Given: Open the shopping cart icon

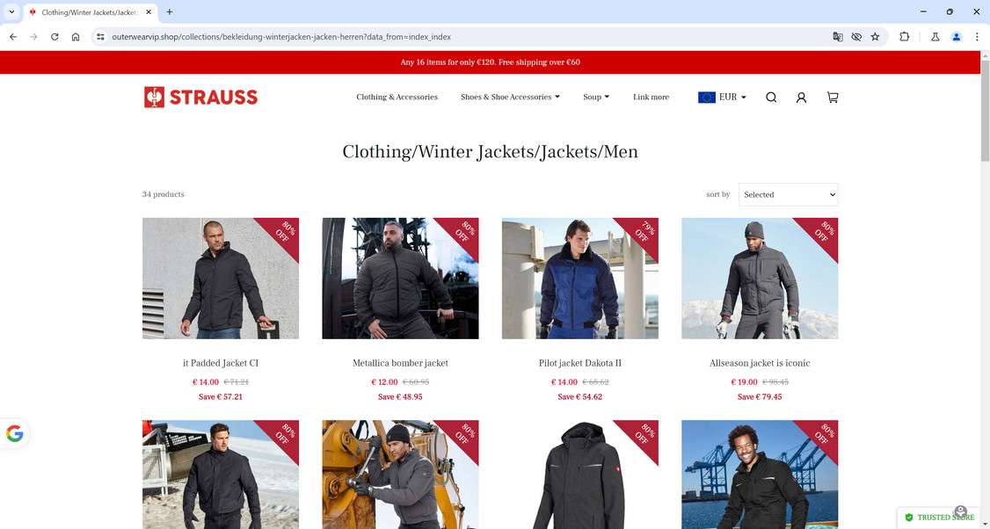Looking at the screenshot, I should pos(833,98).
